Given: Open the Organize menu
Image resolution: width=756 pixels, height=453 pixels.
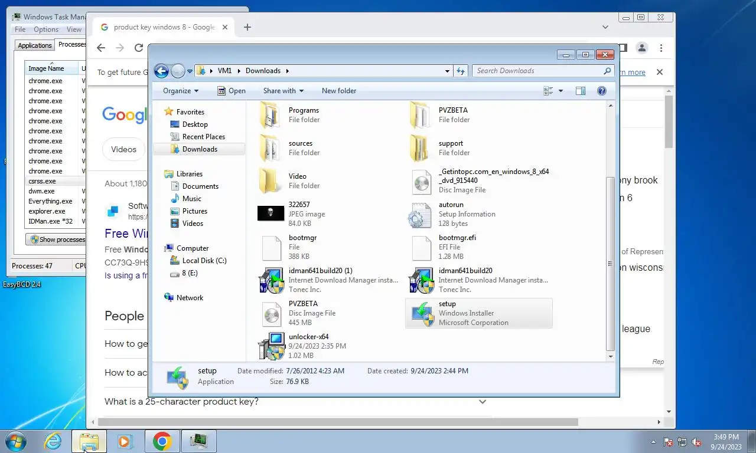Looking at the screenshot, I should (x=181, y=91).
